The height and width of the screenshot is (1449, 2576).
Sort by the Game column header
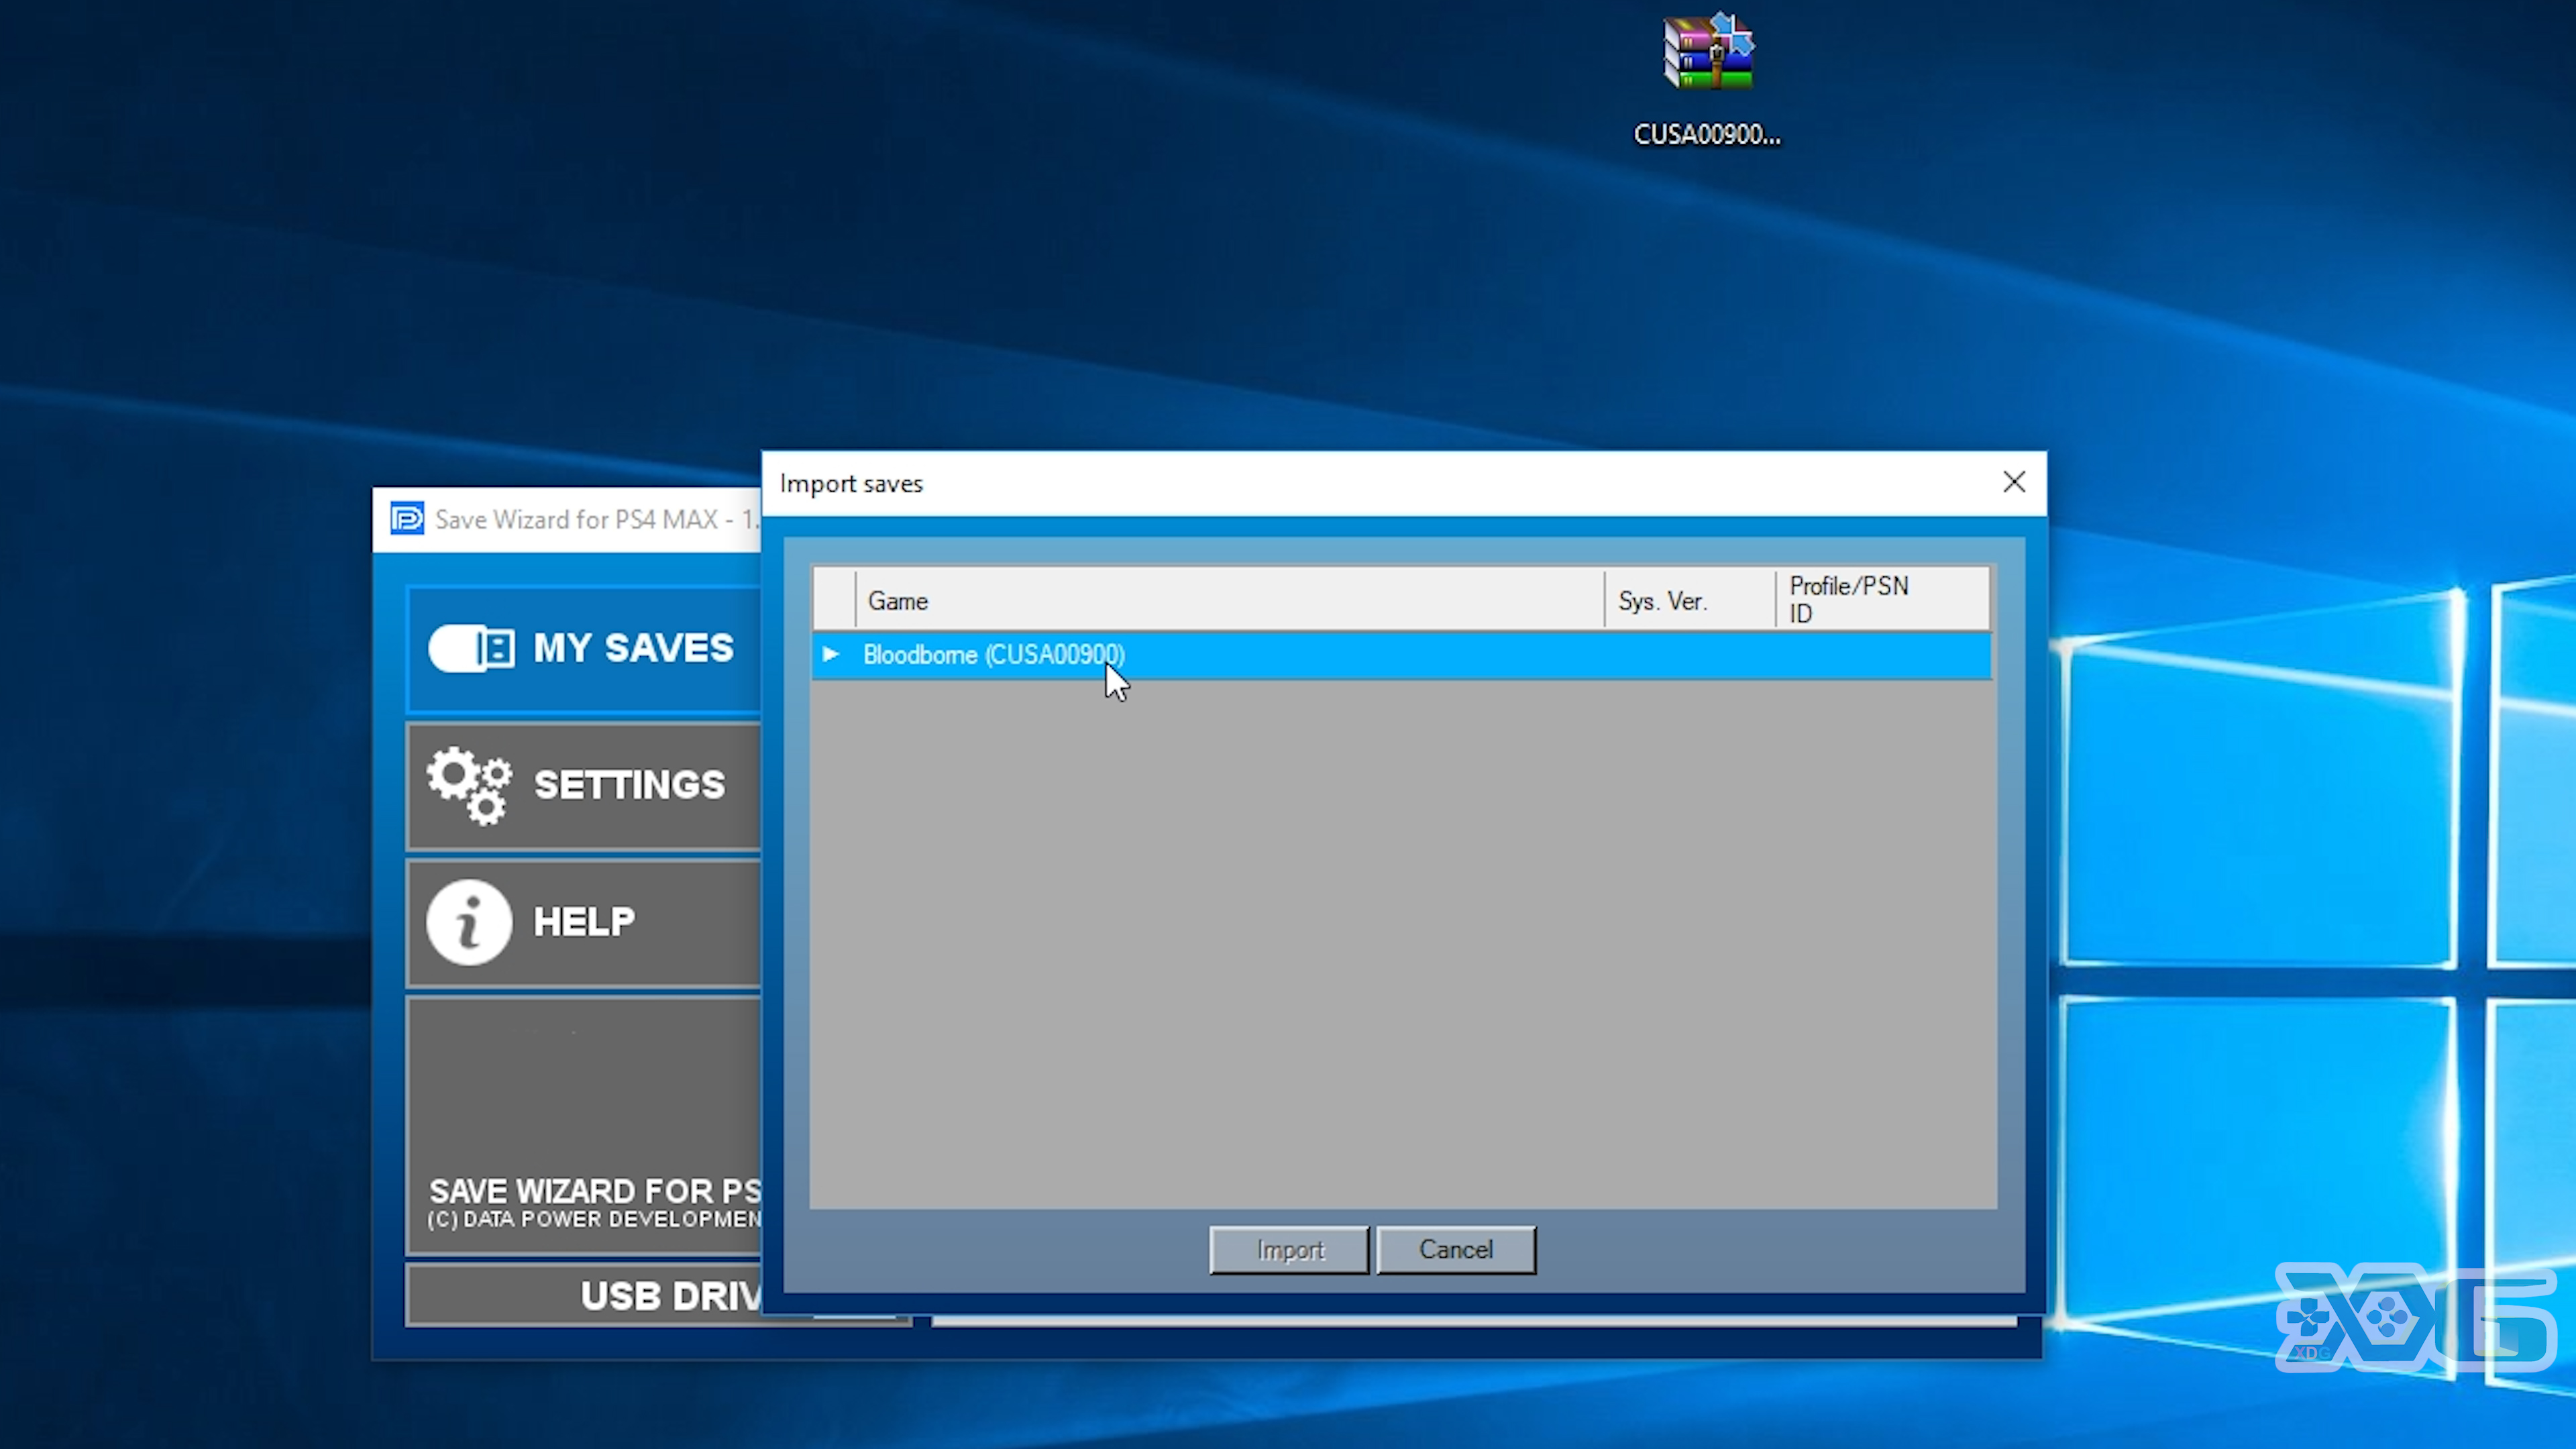pyautogui.click(x=1230, y=600)
